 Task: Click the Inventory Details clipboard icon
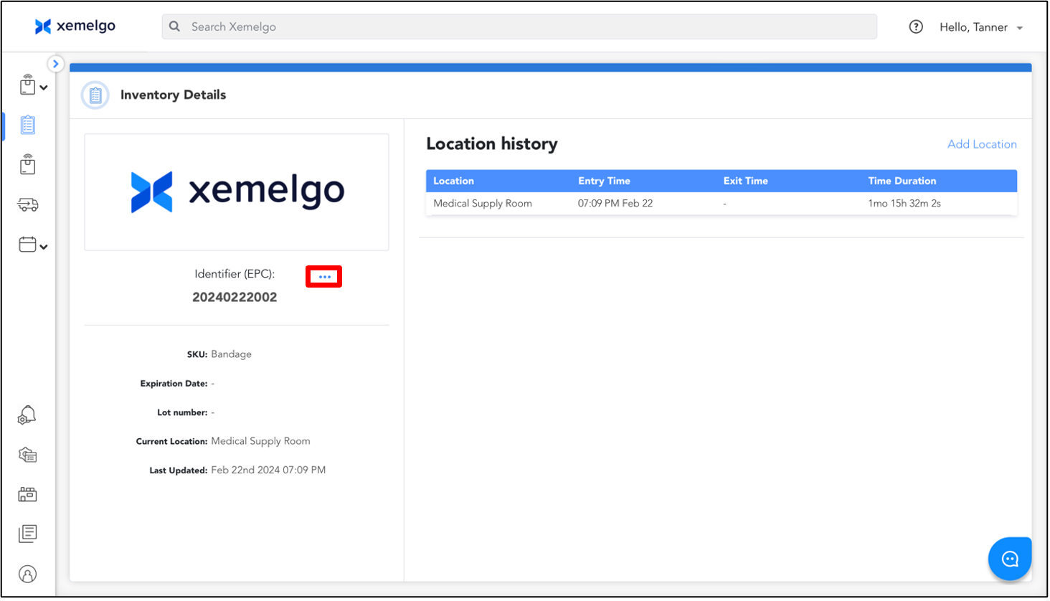[x=95, y=95]
